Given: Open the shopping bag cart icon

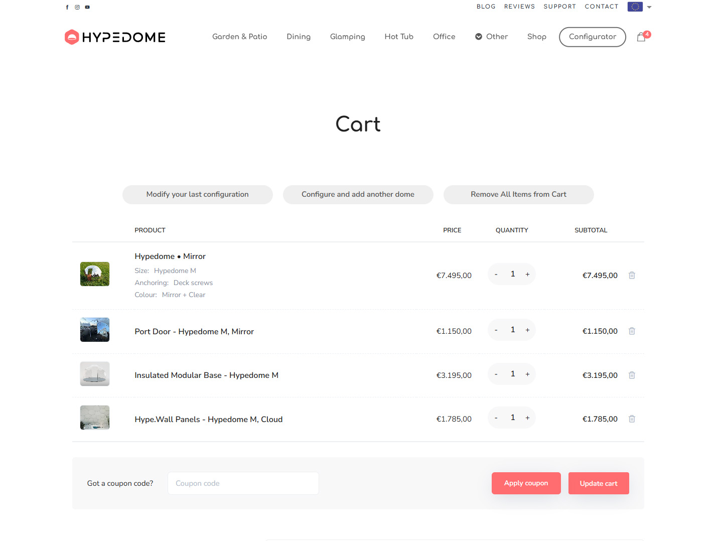Looking at the screenshot, I should click(641, 37).
